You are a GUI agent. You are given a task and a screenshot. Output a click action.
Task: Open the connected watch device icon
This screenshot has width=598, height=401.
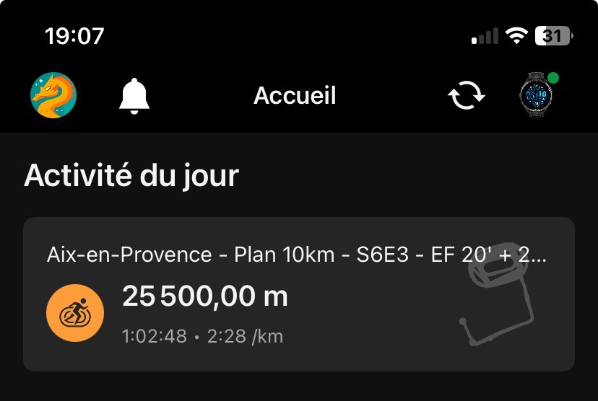[536, 94]
